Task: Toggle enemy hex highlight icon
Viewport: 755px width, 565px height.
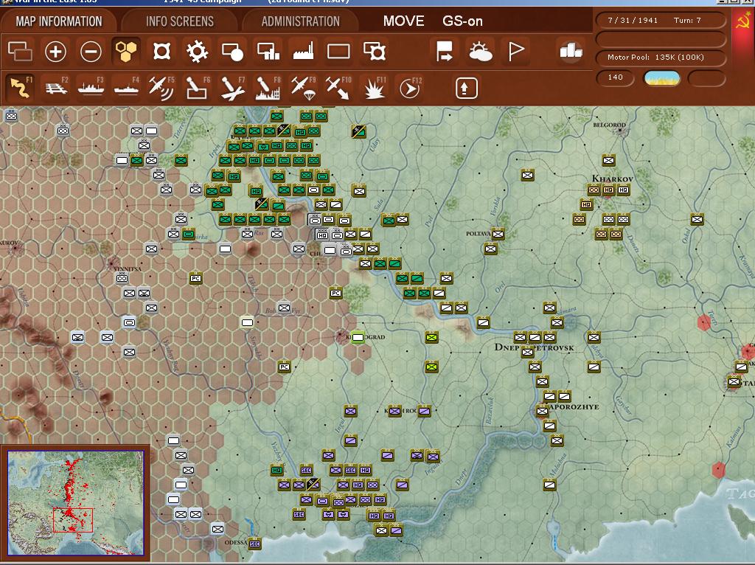Action: tap(161, 51)
